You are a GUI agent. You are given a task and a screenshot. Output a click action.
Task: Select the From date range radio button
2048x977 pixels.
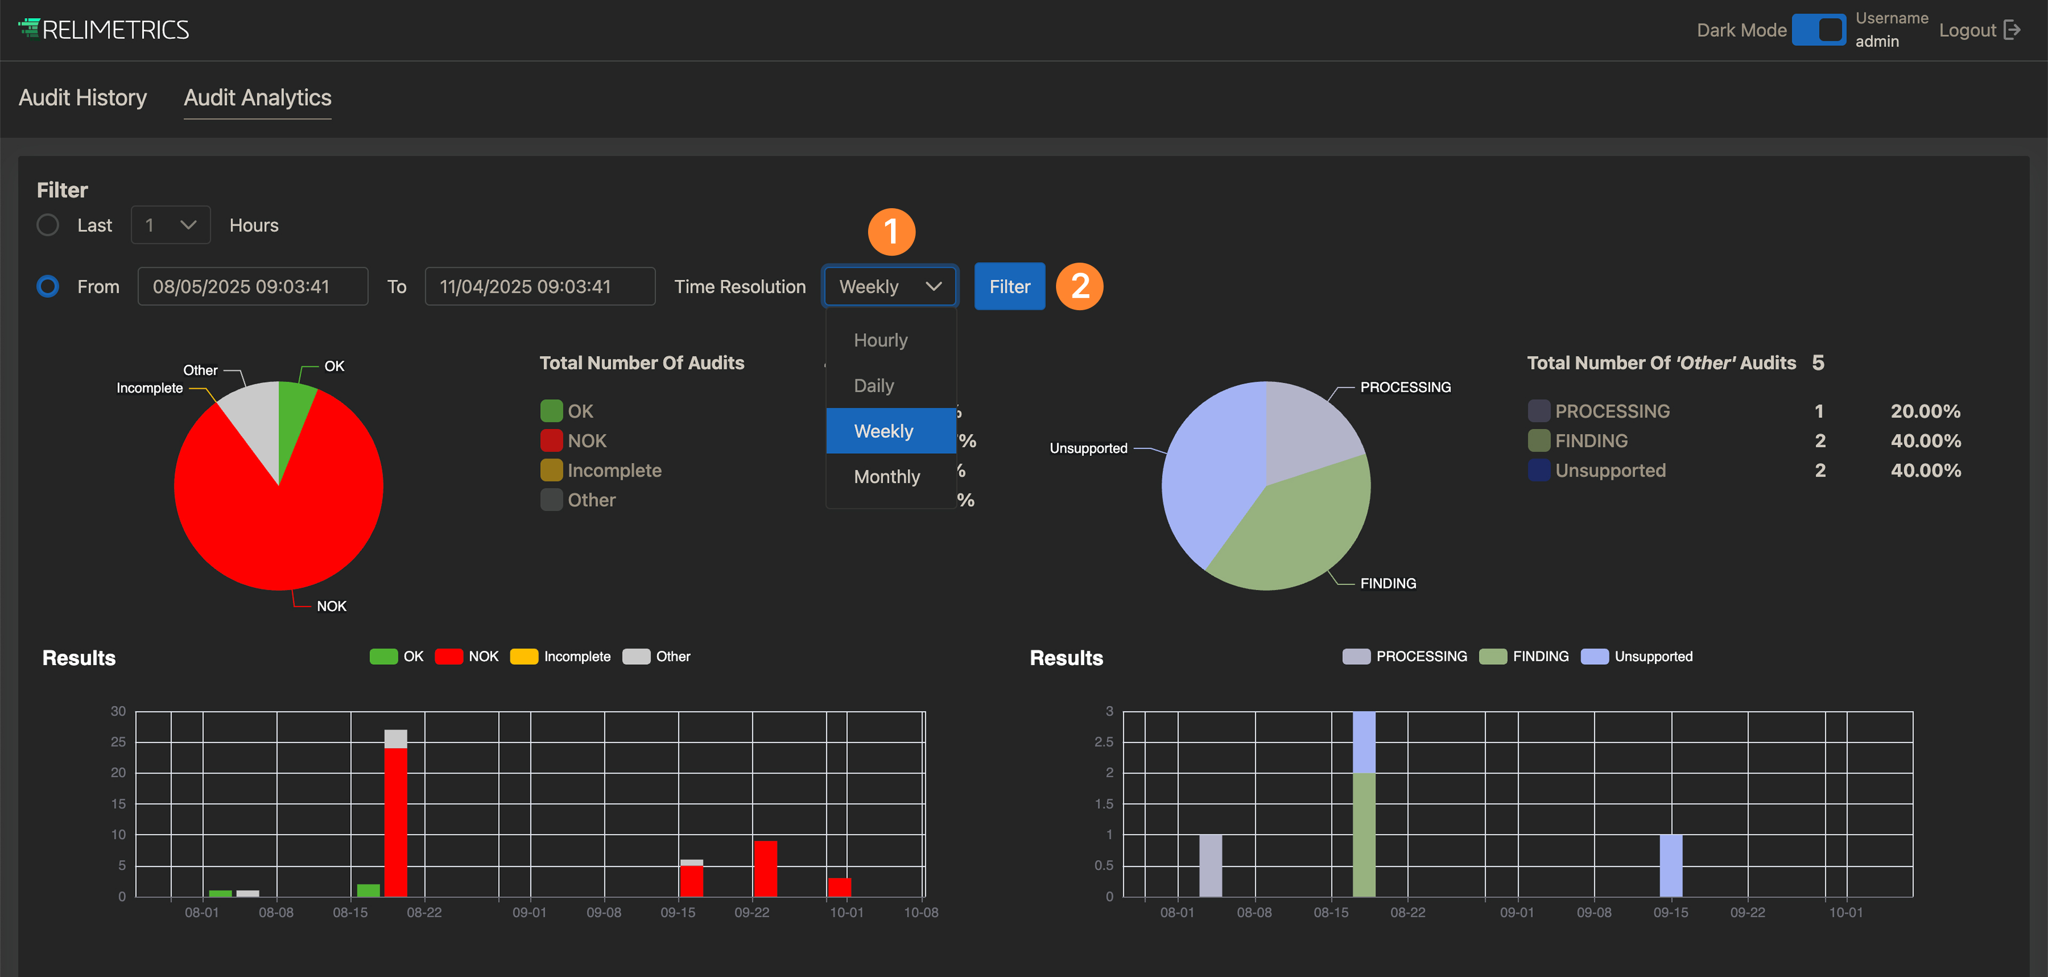point(48,286)
